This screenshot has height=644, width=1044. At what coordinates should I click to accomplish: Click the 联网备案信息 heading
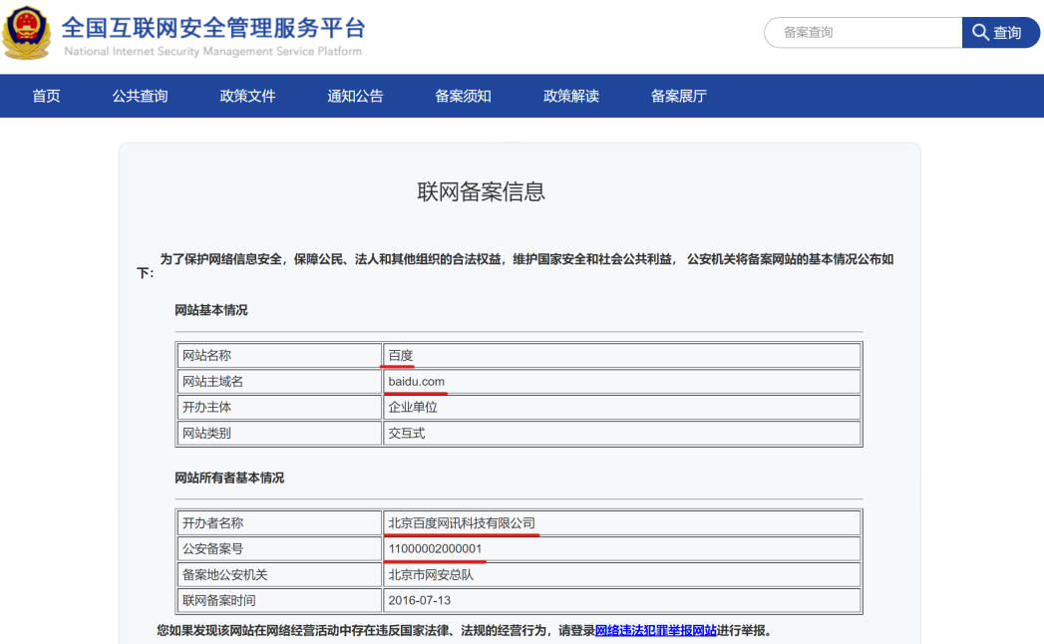[481, 191]
